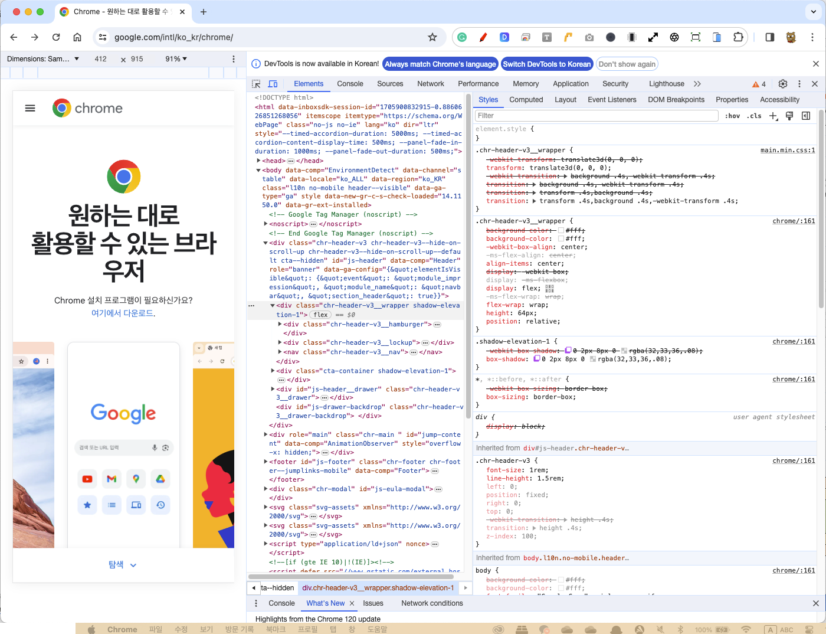Open flexbox editor icon next to display flex

[550, 289]
